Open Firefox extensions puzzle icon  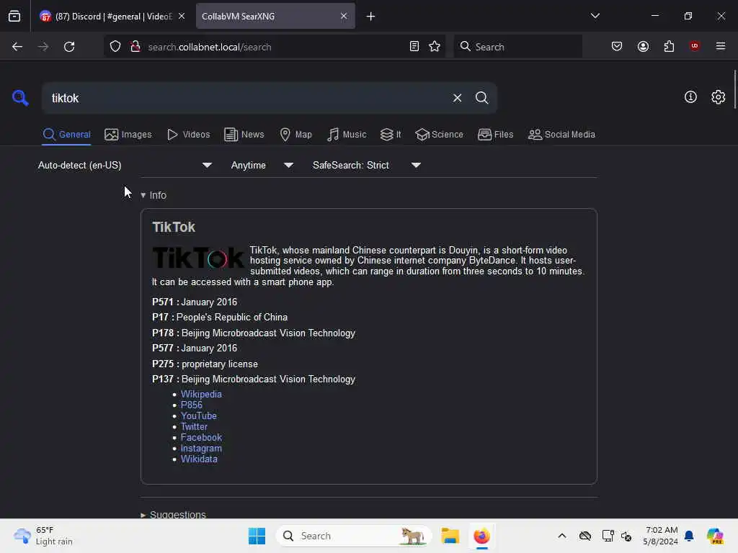(669, 46)
